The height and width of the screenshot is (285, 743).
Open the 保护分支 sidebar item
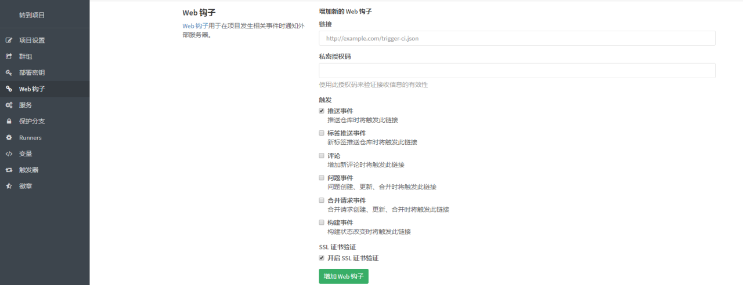[x=45, y=122]
